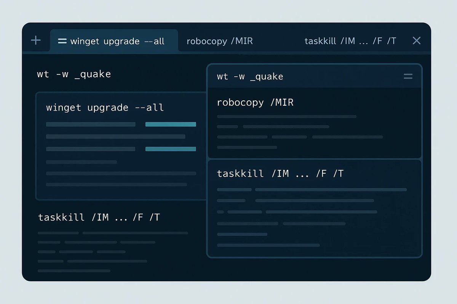Click first output line under robocopy /MIR
This screenshot has width=457, height=304.
[x=286, y=117]
